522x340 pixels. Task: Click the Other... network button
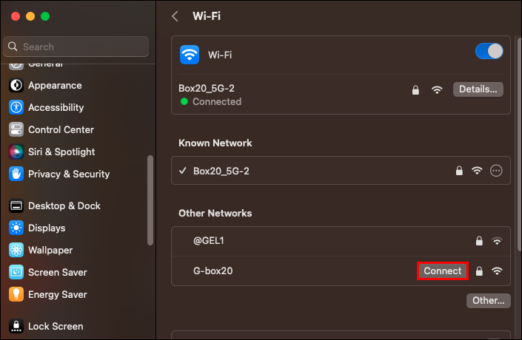[x=489, y=301]
